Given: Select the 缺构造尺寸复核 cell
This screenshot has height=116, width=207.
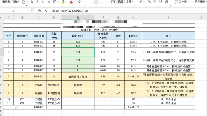Looking at the screenshot, I should coord(78,77).
